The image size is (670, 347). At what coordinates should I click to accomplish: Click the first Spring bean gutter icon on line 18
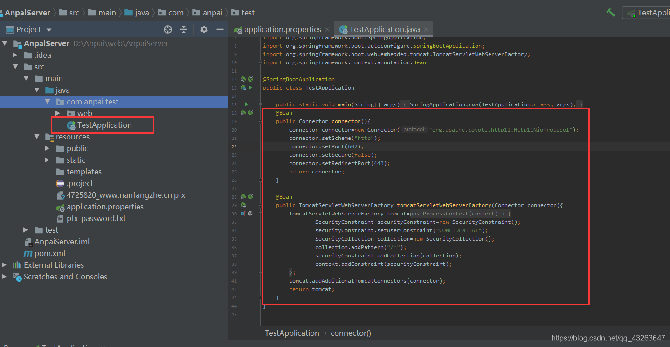pos(243,113)
